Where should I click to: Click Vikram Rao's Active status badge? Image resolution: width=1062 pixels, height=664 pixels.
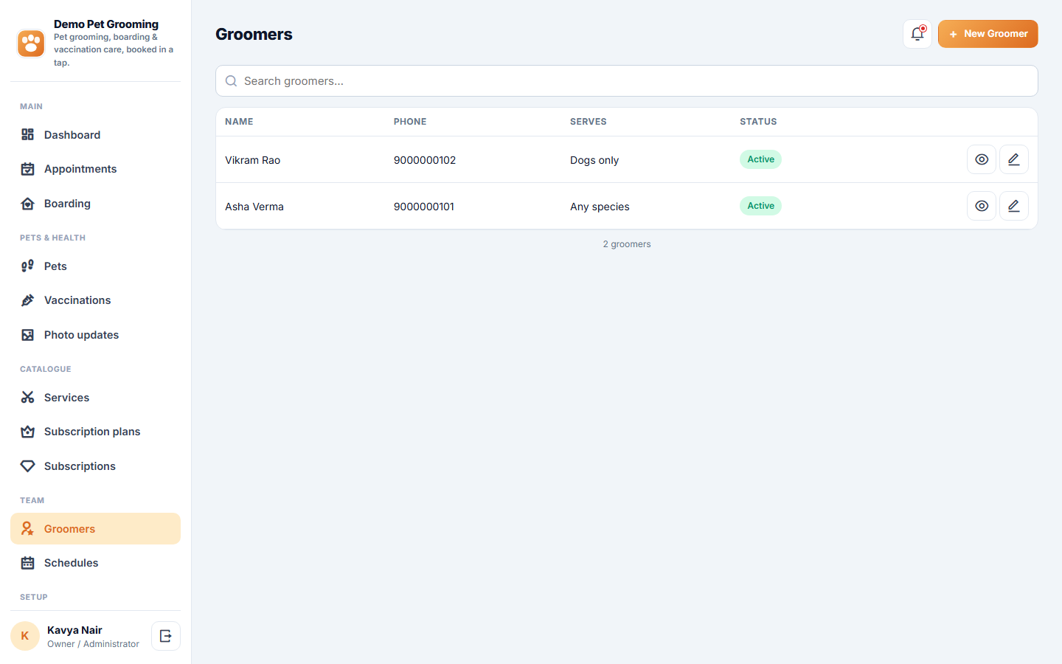coord(760,159)
